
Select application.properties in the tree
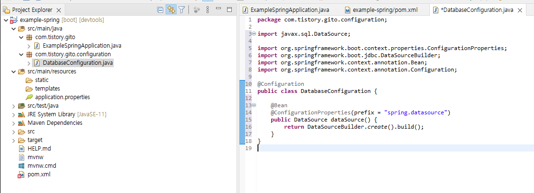(63, 97)
